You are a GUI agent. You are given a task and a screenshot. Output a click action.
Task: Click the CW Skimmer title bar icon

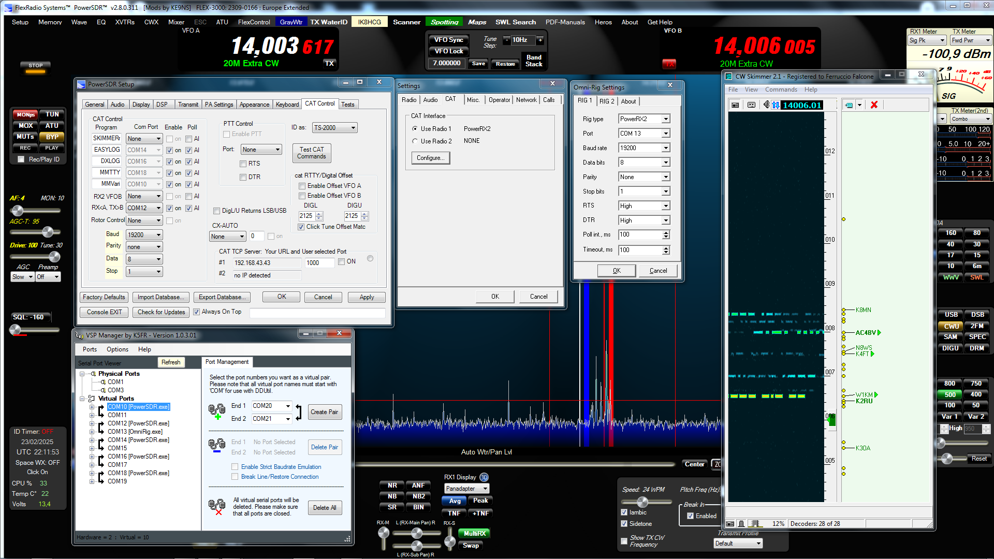click(x=729, y=76)
